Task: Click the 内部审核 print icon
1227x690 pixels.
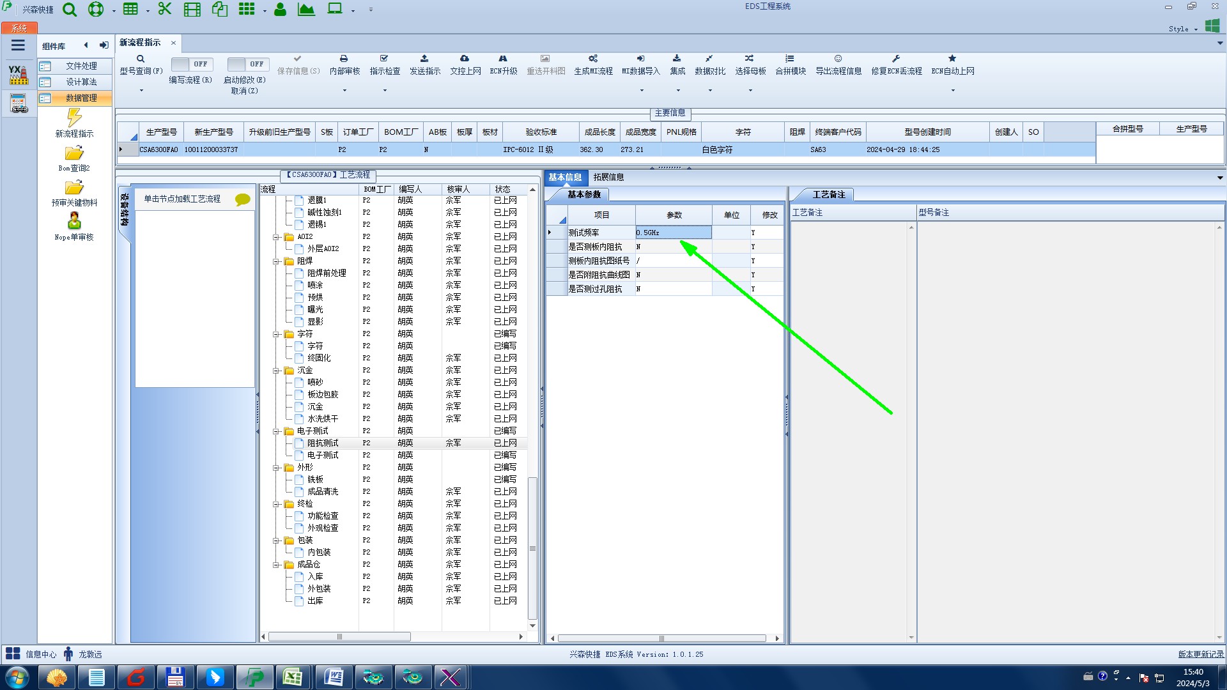Action: tap(344, 59)
